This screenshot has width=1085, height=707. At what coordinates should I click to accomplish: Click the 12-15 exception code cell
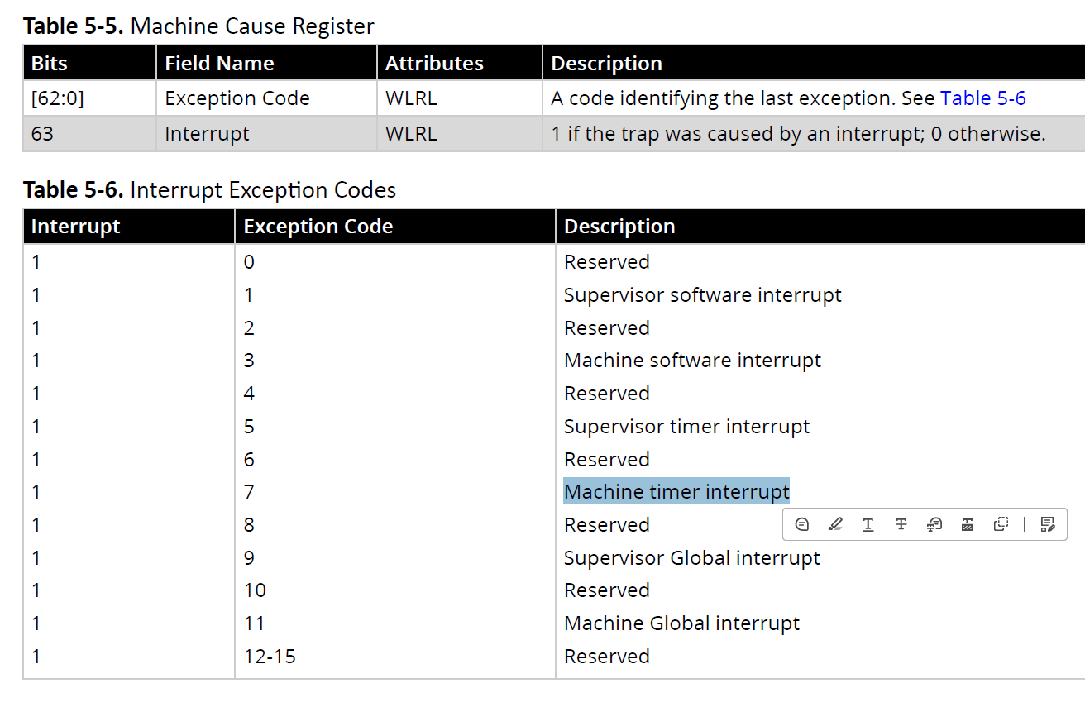pos(270,657)
